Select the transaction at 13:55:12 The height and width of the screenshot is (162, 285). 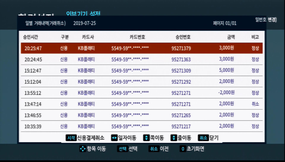click(142, 93)
